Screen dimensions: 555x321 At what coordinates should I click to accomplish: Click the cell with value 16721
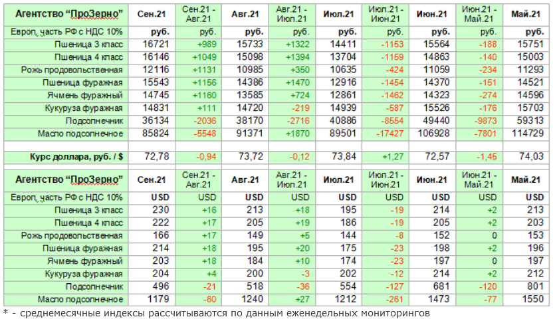pos(152,45)
